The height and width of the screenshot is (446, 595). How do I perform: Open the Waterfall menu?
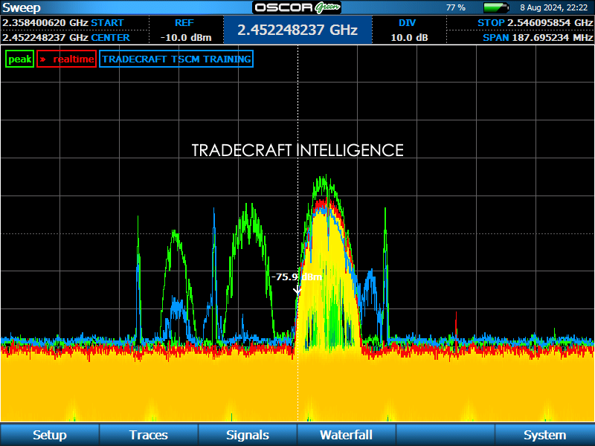346,435
